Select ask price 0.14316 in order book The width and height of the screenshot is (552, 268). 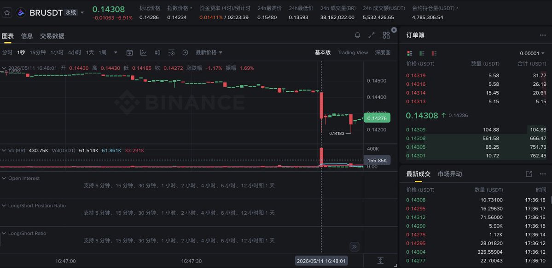416,84
